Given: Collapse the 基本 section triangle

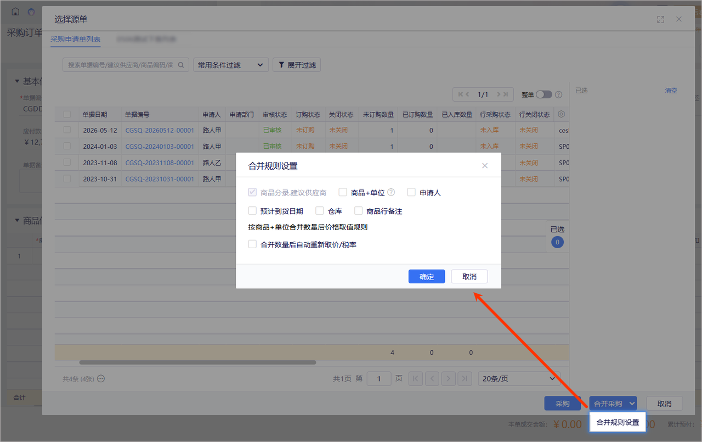Looking at the screenshot, I should [17, 81].
